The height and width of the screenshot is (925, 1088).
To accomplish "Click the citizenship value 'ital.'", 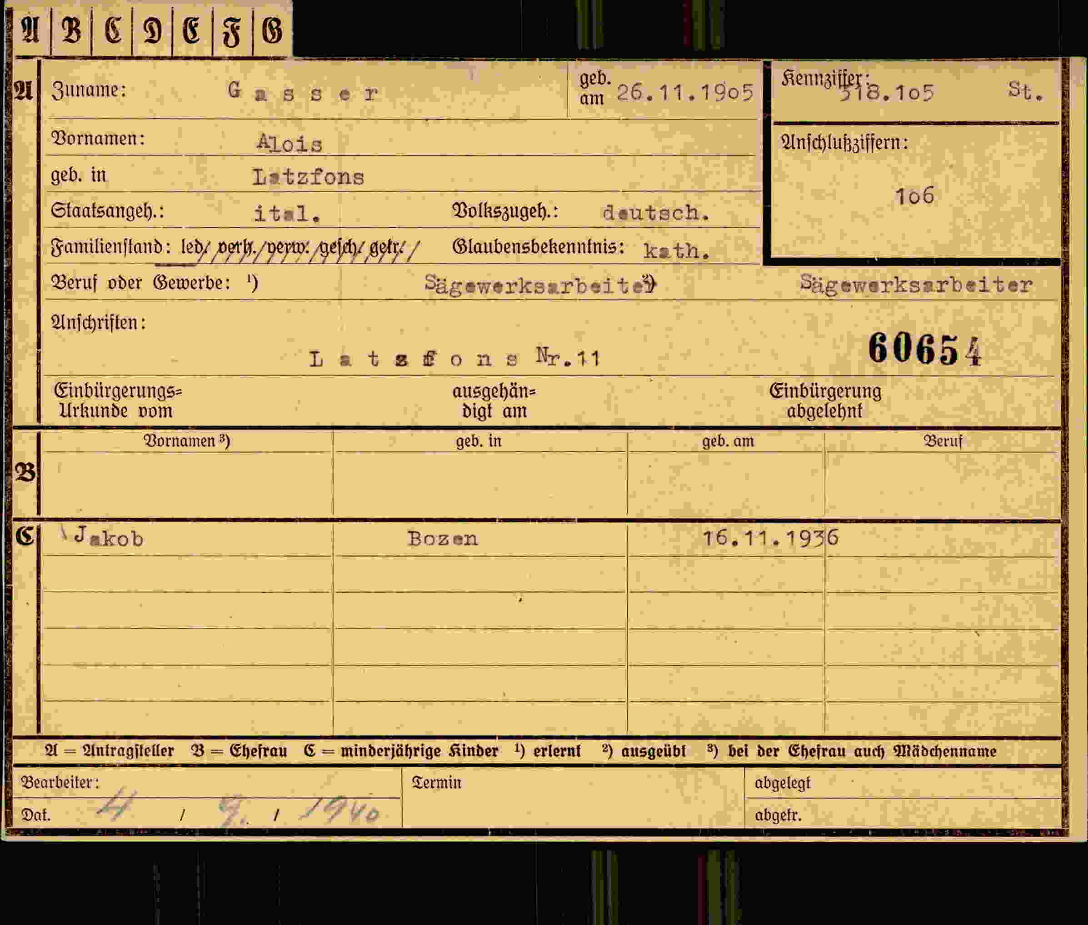I will (287, 213).
